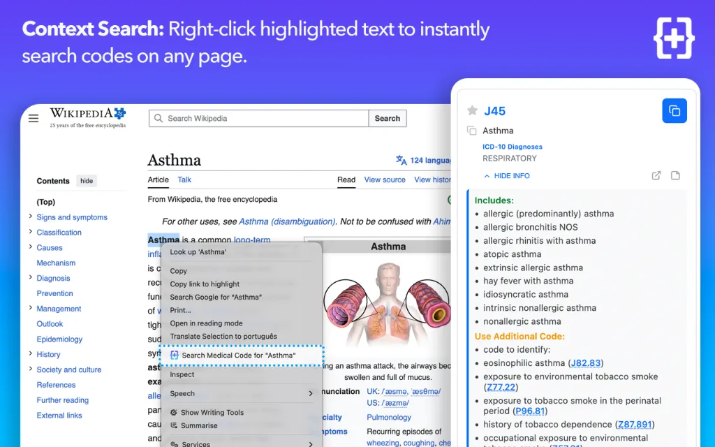The height and width of the screenshot is (447, 715).
Task: Click the Summarise icon in context menu
Action: [x=174, y=425]
